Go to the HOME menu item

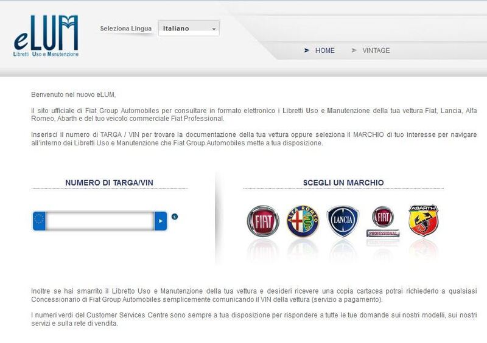(324, 50)
